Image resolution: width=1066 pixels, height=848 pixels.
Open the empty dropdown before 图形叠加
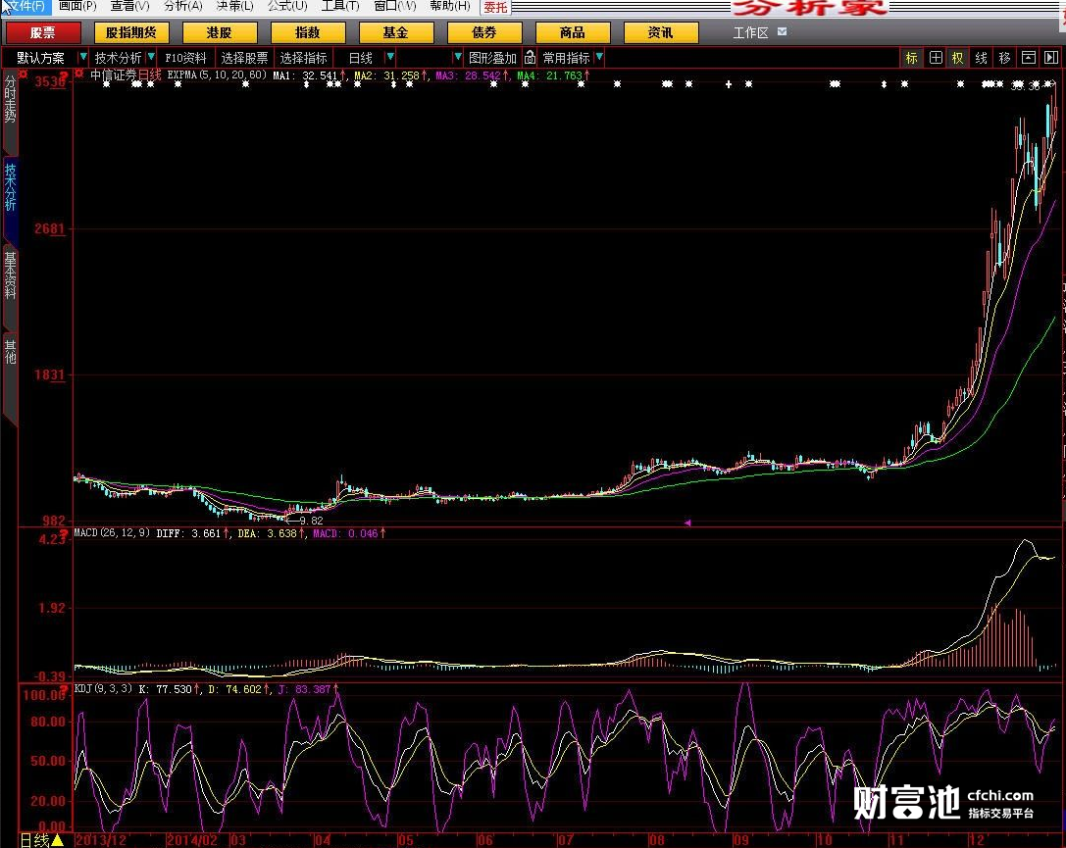pyautogui.click(x=458, y=57)
